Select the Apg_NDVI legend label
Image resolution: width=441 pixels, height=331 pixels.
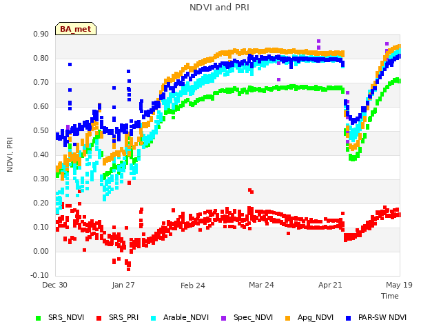coord(316,317)
